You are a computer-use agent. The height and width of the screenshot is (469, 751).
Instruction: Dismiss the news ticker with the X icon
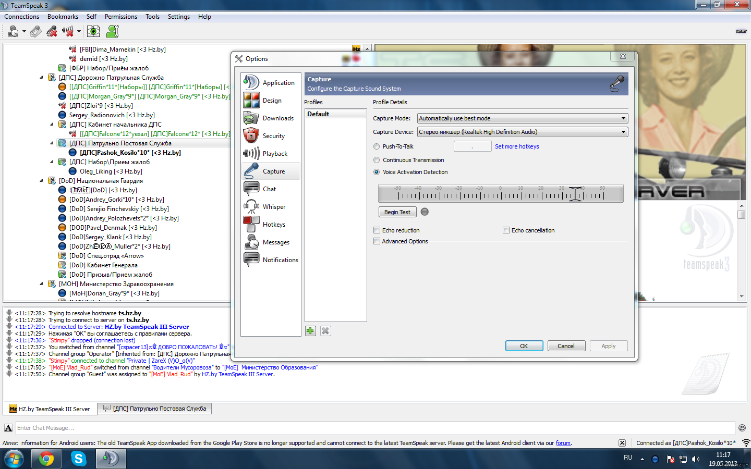coord(622,443)
